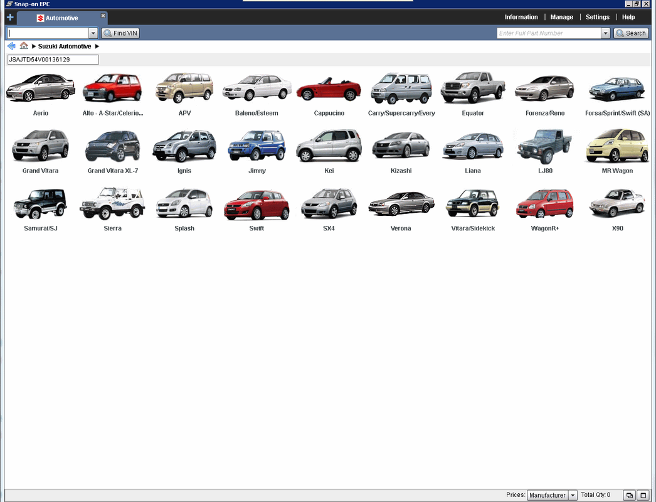
Task: Open the Settings menu
Action: click(x=598, y=17)
